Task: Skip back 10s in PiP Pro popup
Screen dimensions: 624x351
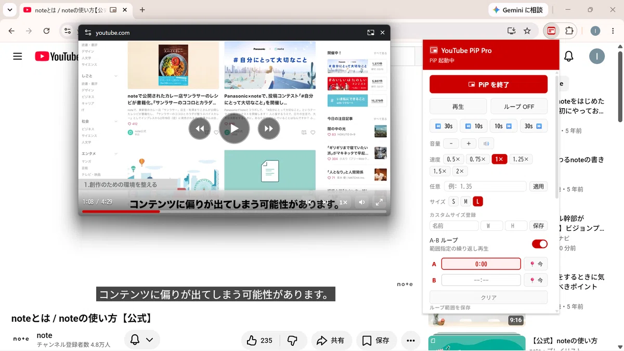Action: click(474, 126)
